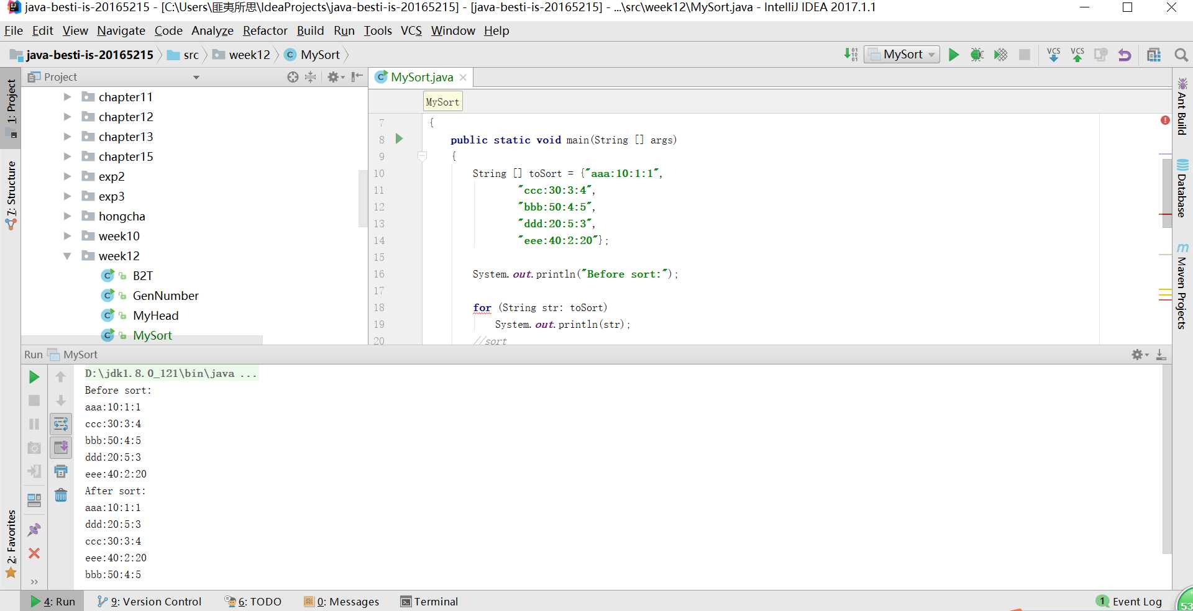1193x611 pixels.
Task: Click run gutter arrow beside main method
Action: [400, 139]
